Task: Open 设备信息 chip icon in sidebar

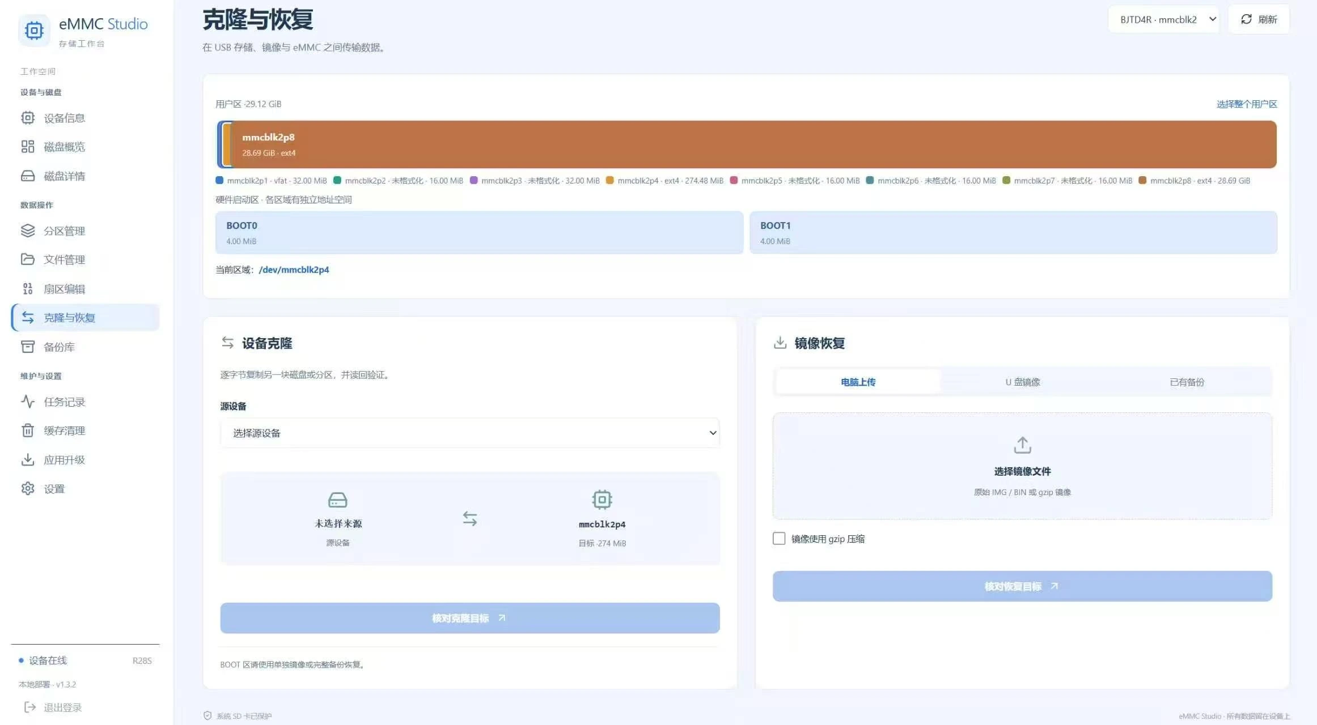Action: click(28, 118)
